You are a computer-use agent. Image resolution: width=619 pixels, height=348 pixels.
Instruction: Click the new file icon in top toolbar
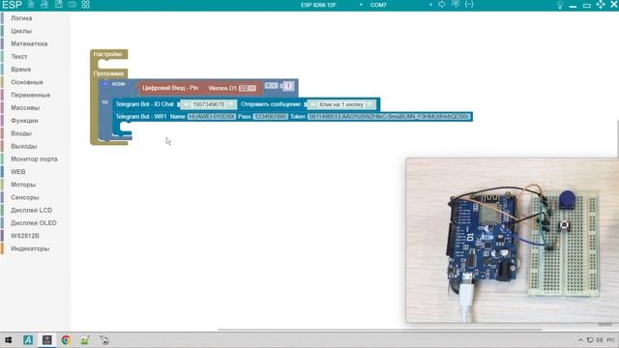coord(31,5)
